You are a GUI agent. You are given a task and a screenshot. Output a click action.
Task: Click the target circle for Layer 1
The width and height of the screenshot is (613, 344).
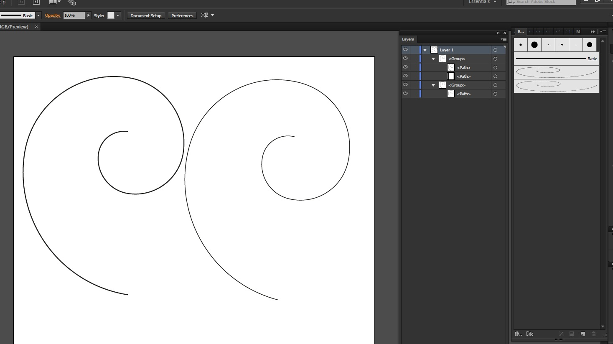coord(495,50)
